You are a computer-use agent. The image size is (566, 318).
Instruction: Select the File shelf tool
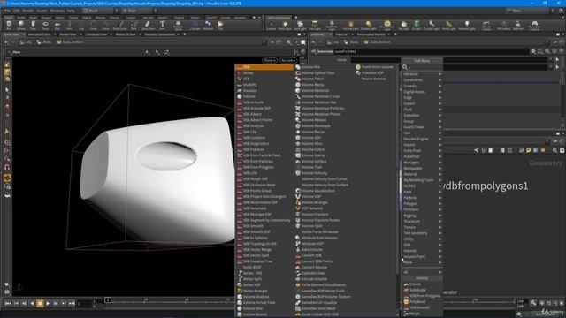pyautogui.click(x=220, y=26)
